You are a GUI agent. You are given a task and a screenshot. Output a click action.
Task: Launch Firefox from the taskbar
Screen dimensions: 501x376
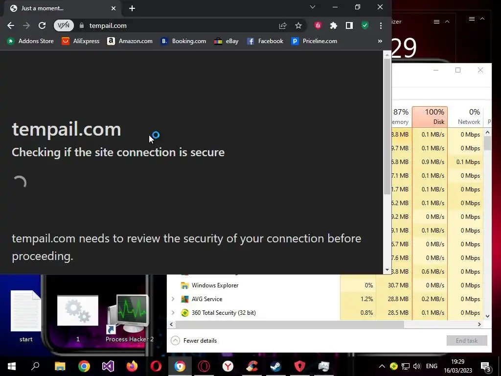tap(132, 366)
